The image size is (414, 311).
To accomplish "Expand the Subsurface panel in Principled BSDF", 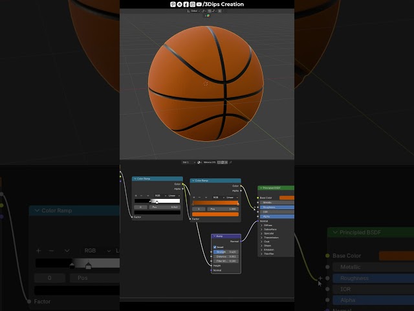I will (261, 229).
